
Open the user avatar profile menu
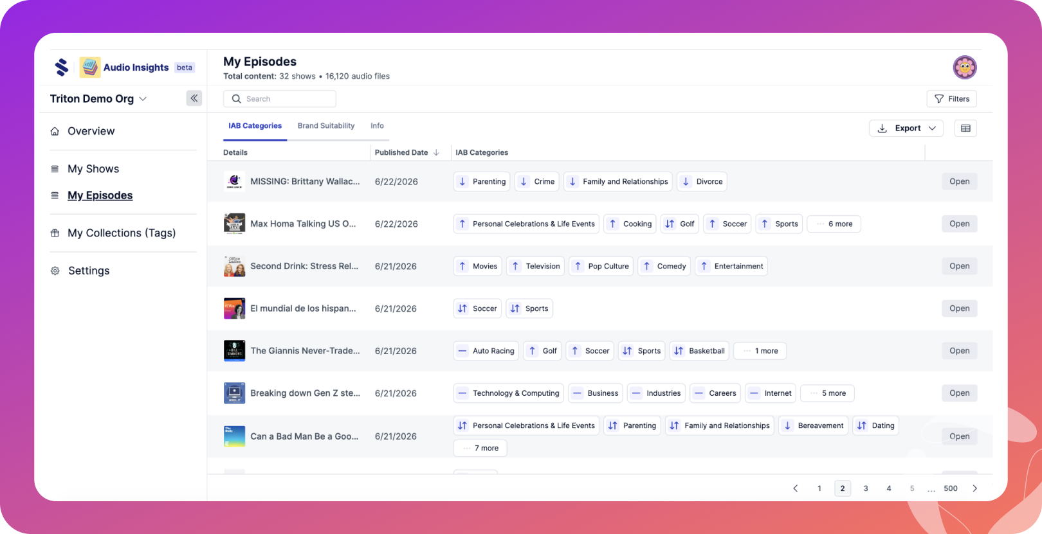click(x=965, y=67)
